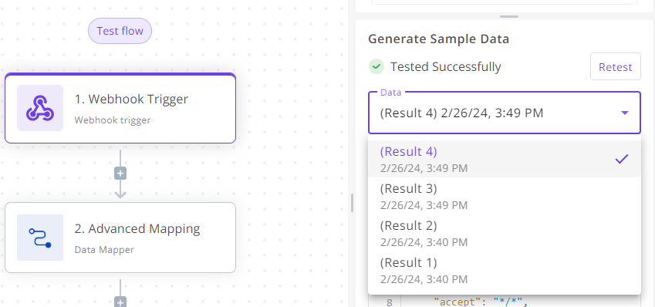The height and width of the screenshot is (307, 655).
Task: Click the Data Mapper route icon
Action: (40, 238)
